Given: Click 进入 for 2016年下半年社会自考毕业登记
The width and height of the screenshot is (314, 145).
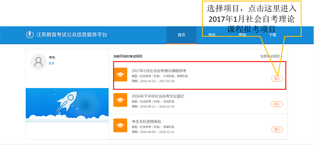Looking at the screenshot, I should coord(277,104).
